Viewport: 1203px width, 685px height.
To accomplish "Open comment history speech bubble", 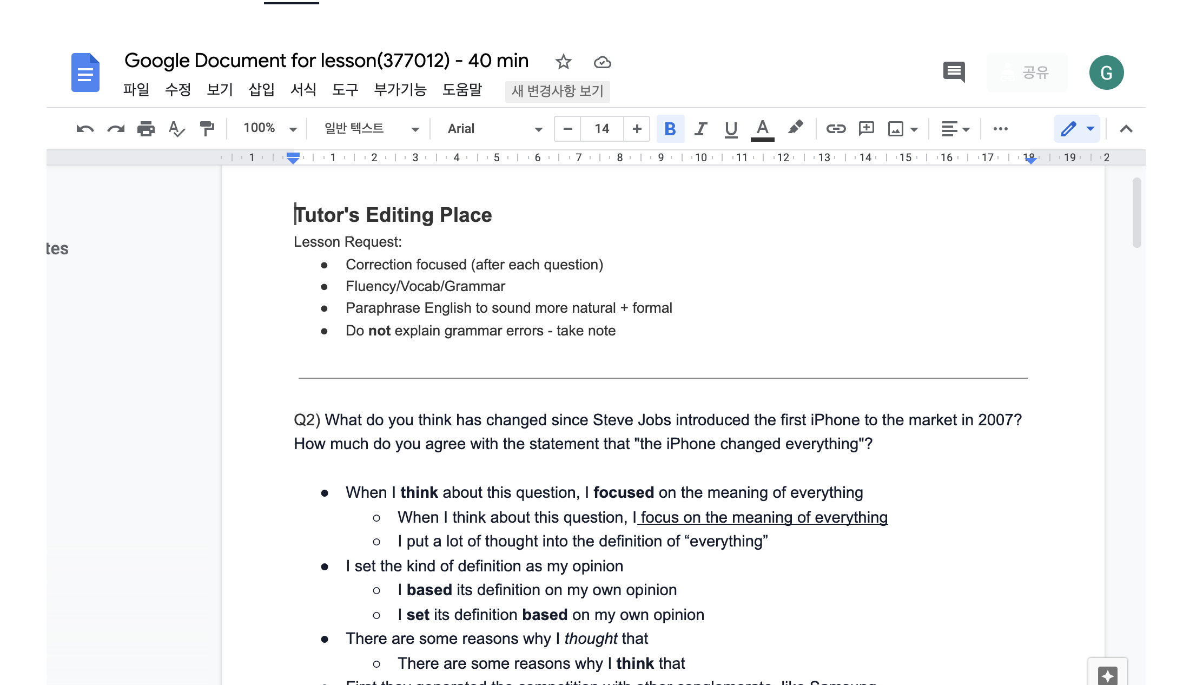I will 954,72.
